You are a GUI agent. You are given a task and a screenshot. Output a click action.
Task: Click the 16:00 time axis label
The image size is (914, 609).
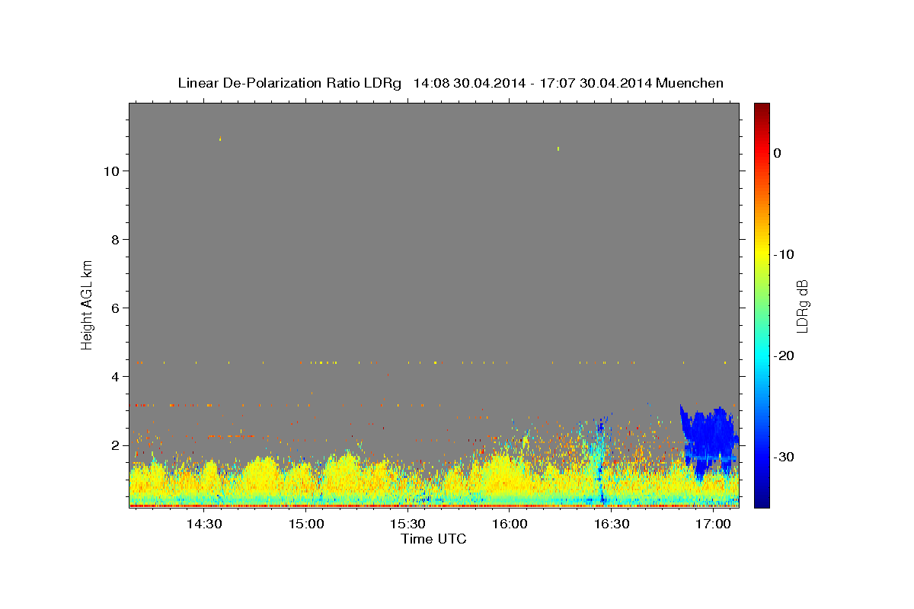click(x=510, y=524)
